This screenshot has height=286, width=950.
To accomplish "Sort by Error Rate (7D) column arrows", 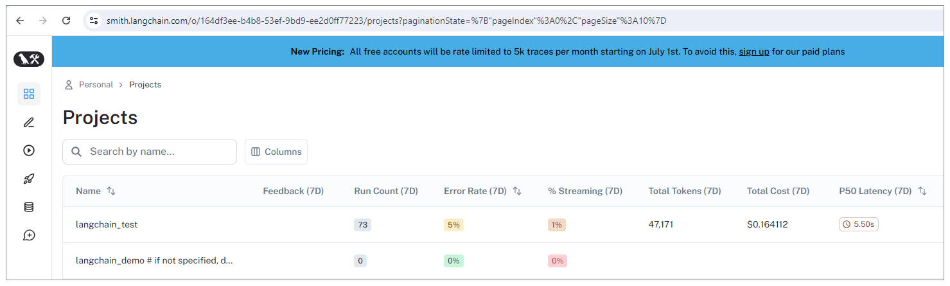I will point(517,191).
